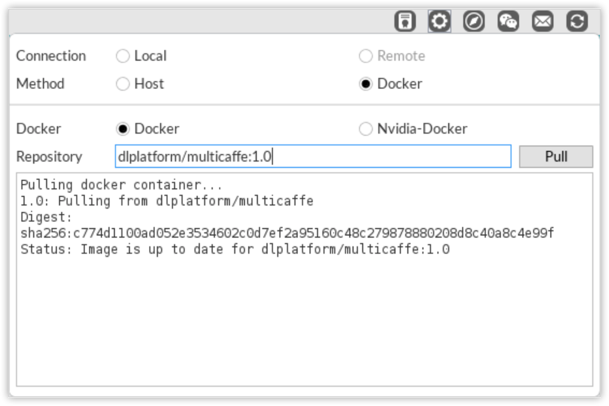Screen dimensions: 609x406
Task: Click the 'Status: Image is up to date' line
Action: (x=235, y=250)
